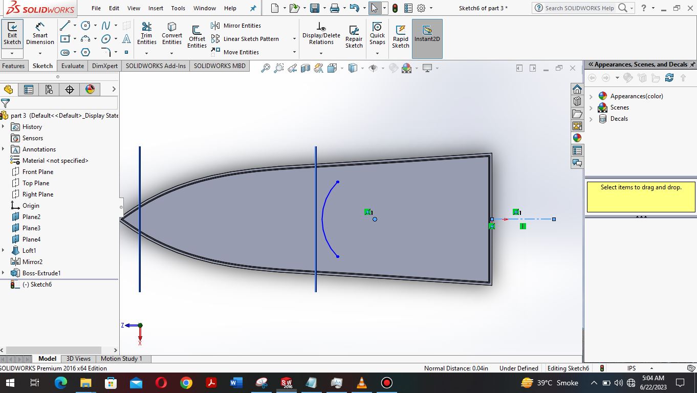This screenshot has height=393, width=697.
Task: Expand the History node
Action: click(x=4, y=126)
